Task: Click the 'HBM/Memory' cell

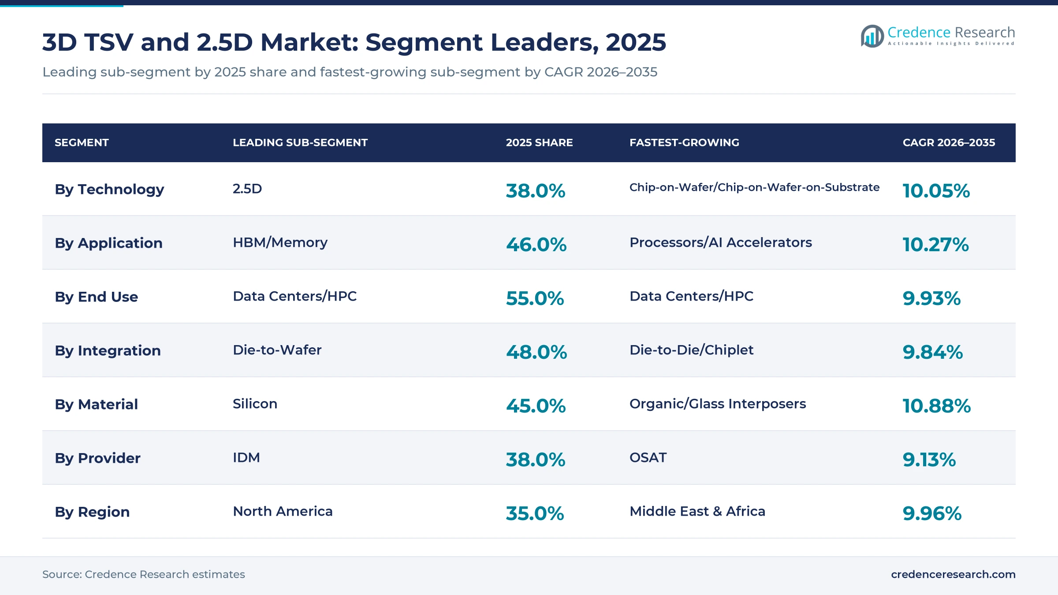Action: 280,242
